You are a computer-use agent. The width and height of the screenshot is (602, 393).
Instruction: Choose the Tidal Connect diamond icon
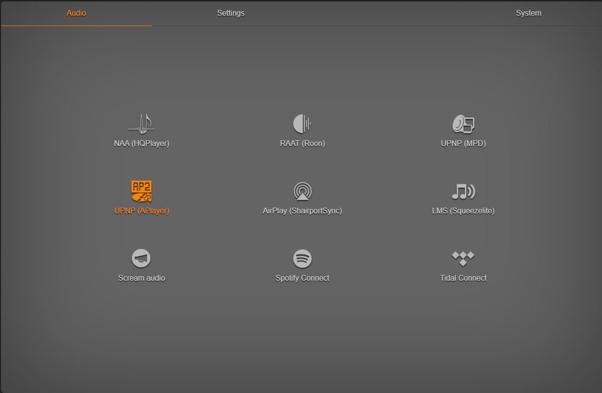pyautogui.click(x=463, y=258)
